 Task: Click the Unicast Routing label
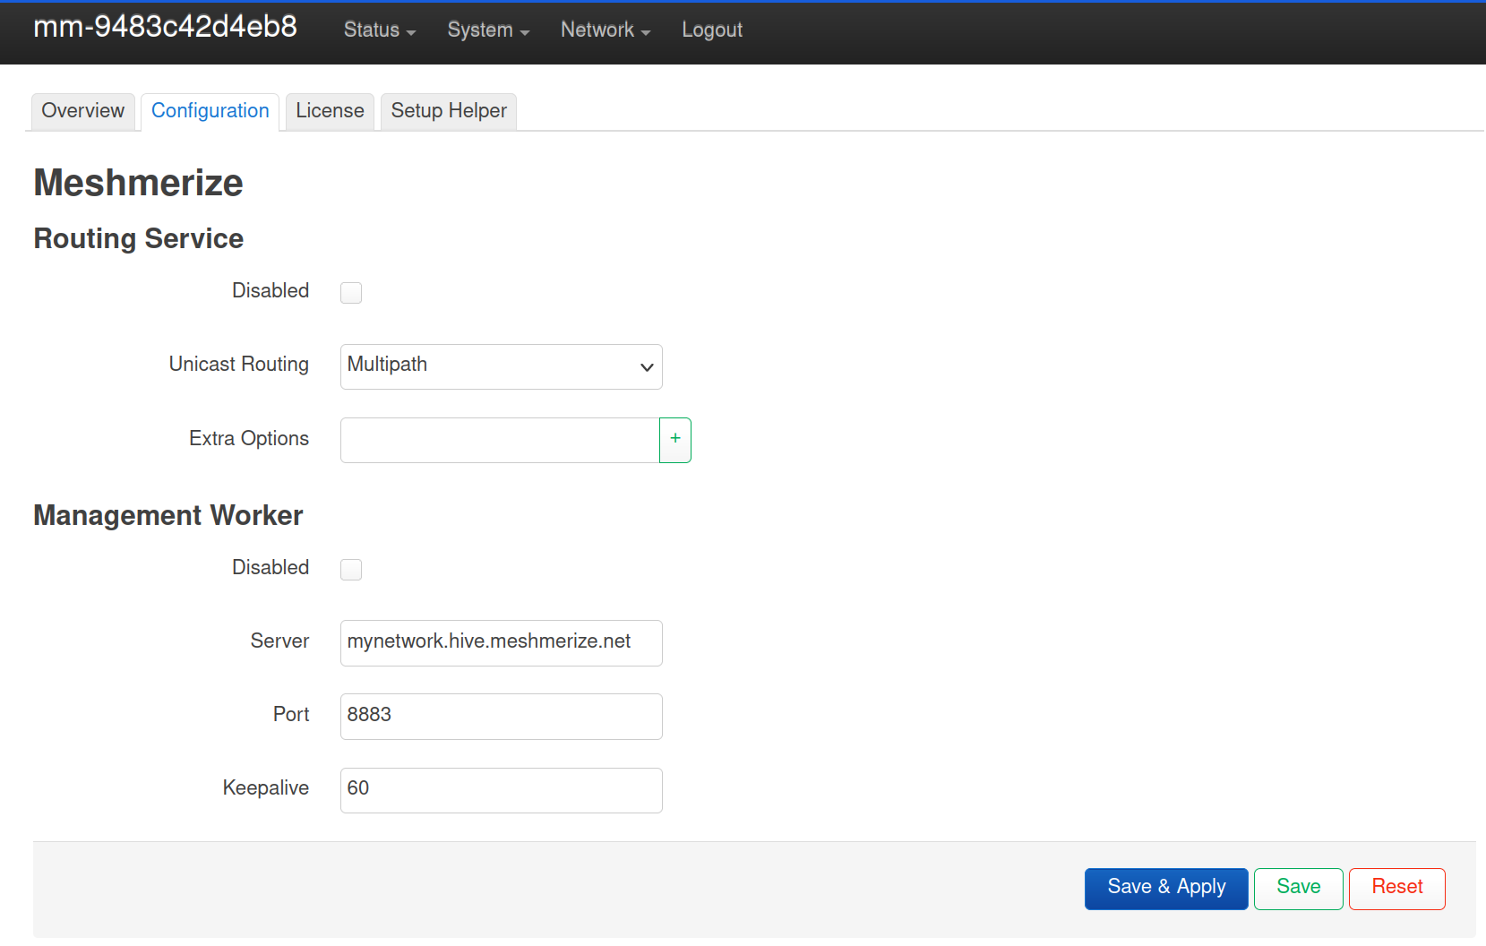(239, 364)
